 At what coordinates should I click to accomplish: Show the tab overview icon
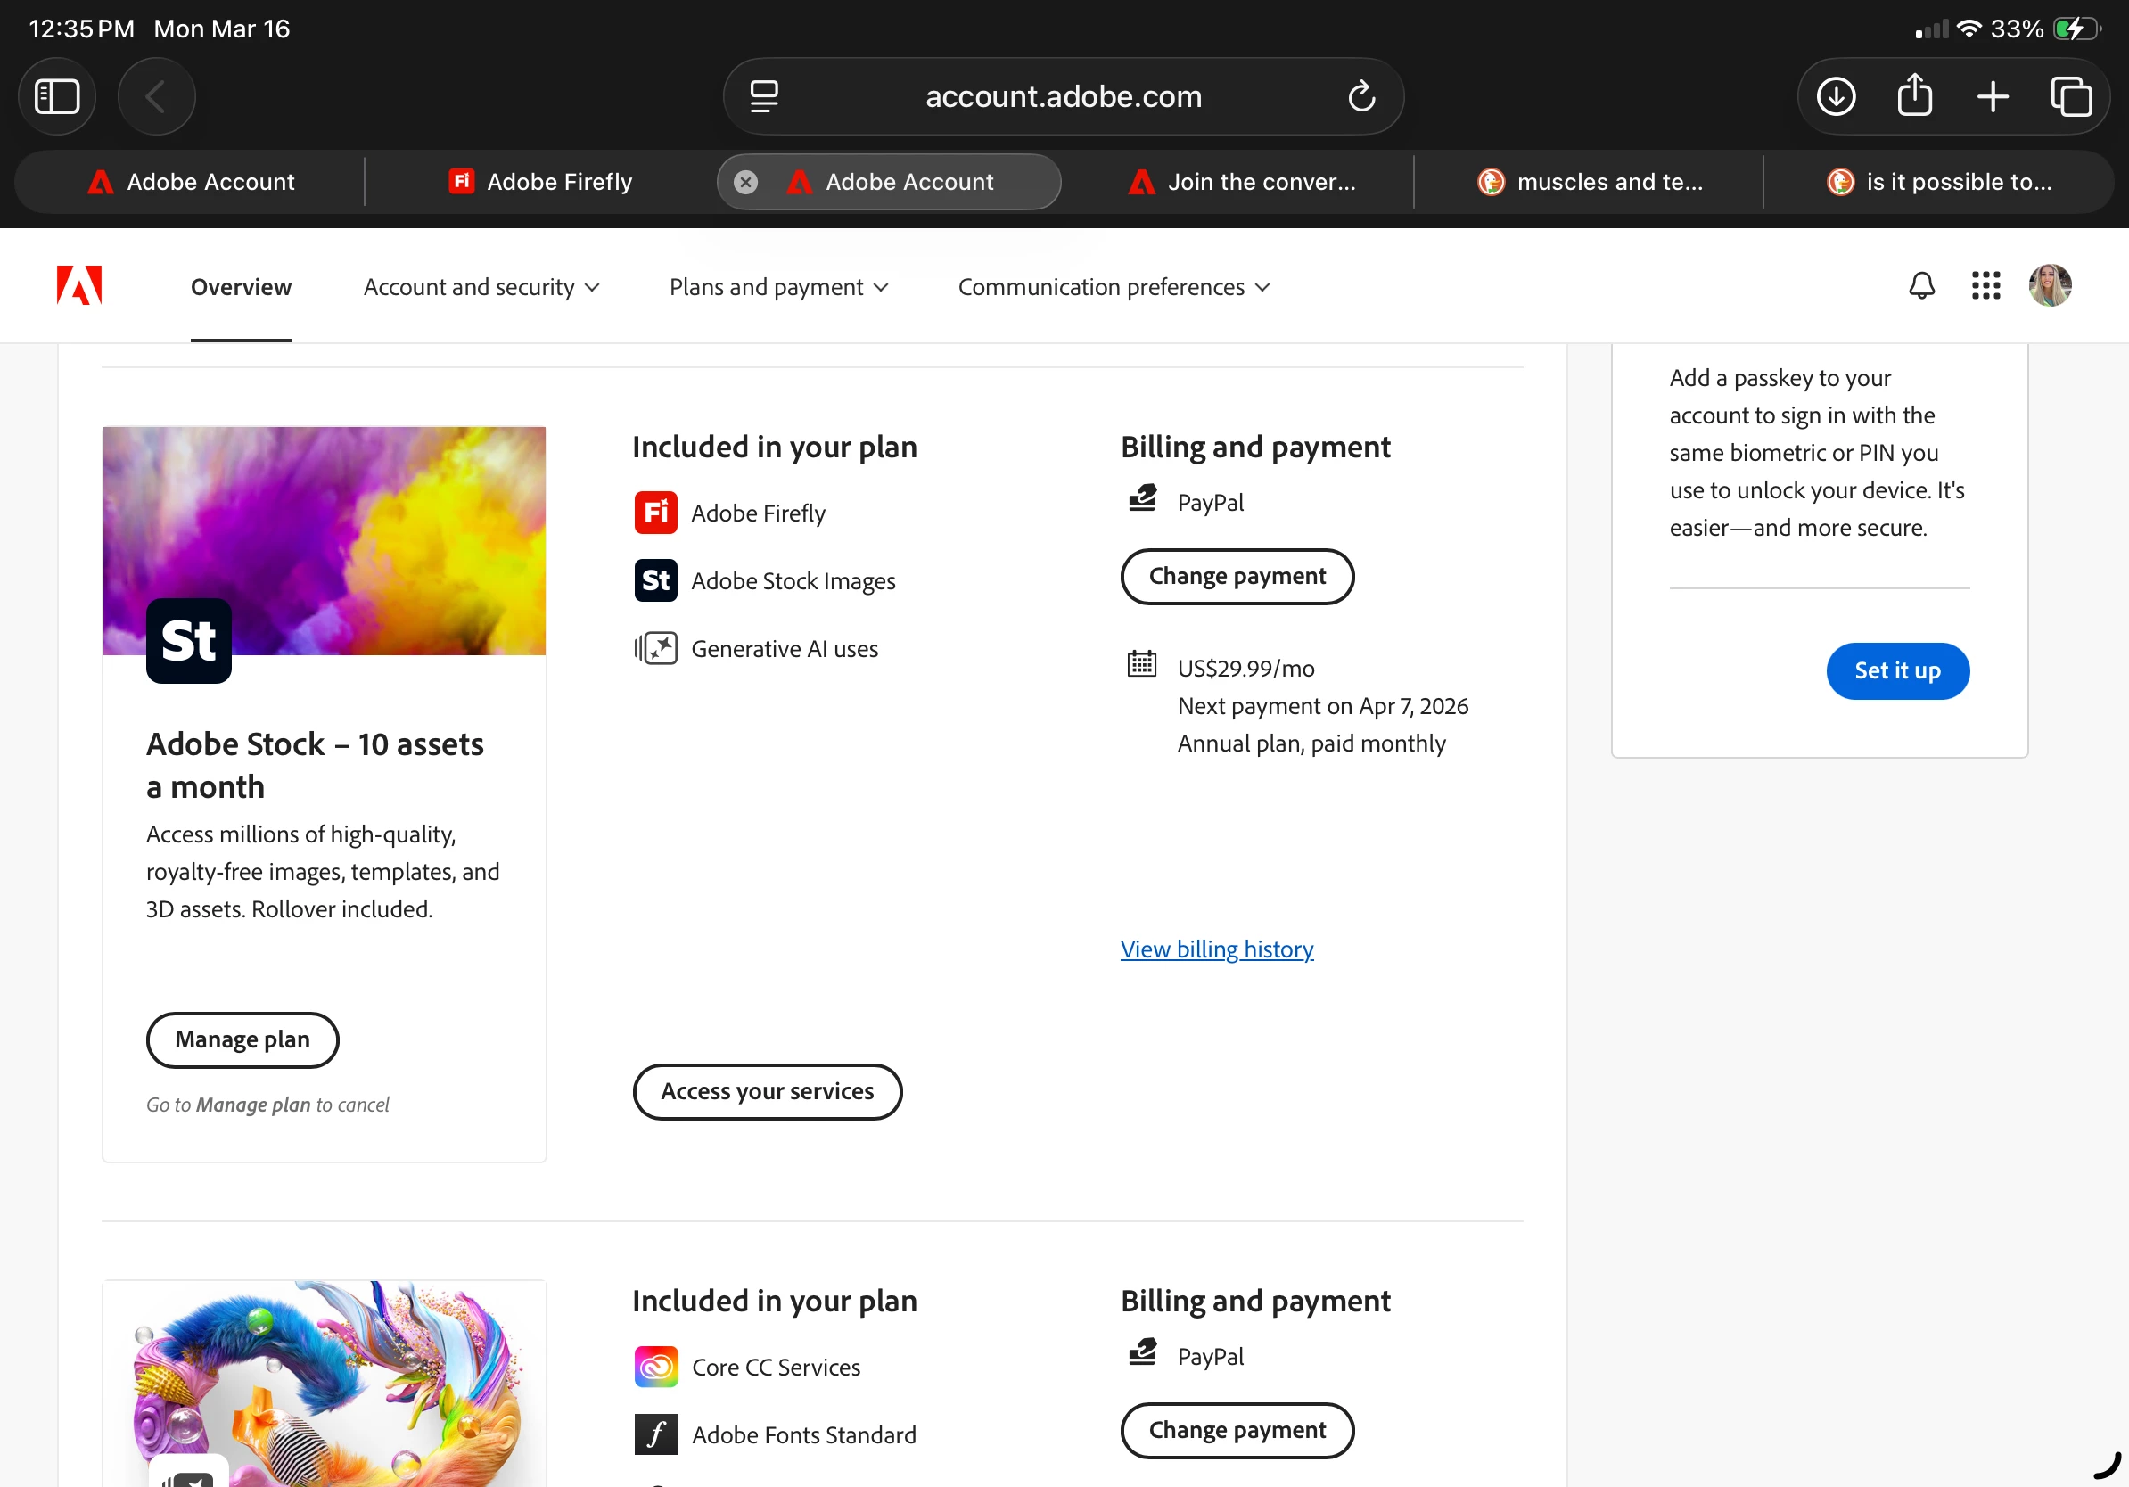tap(2070, 96)
